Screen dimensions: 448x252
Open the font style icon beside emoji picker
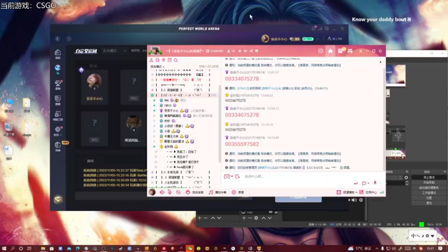tap(237, 176)
